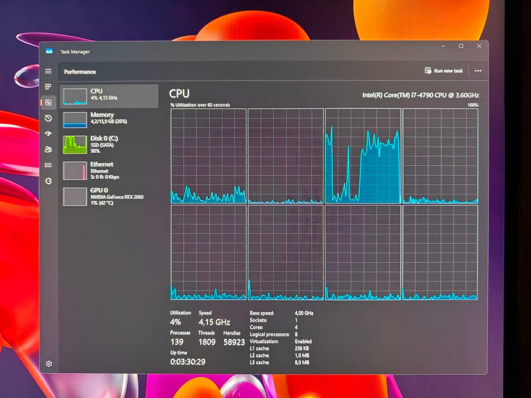Open the Users page icon

coord(49,149)
